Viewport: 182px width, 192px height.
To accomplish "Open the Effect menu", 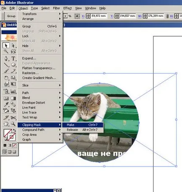I will click(68, 8).
